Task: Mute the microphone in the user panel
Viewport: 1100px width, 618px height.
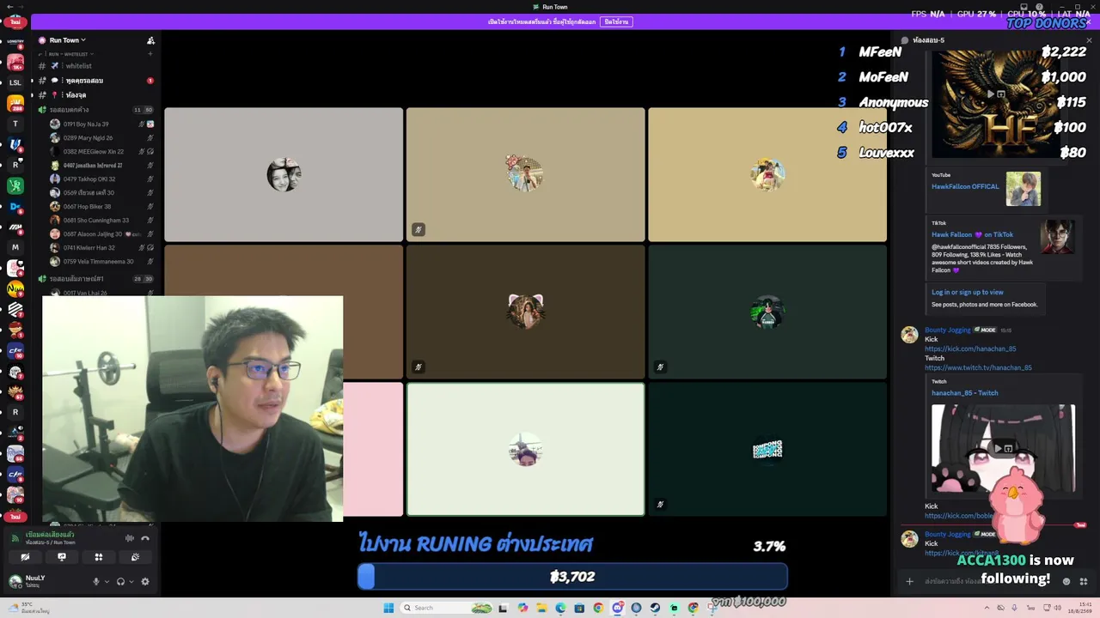Action: pos(96,581)
